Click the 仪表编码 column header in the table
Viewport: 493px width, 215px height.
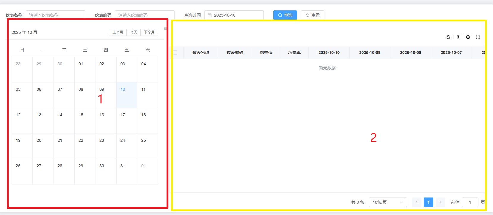coord(235,52)
